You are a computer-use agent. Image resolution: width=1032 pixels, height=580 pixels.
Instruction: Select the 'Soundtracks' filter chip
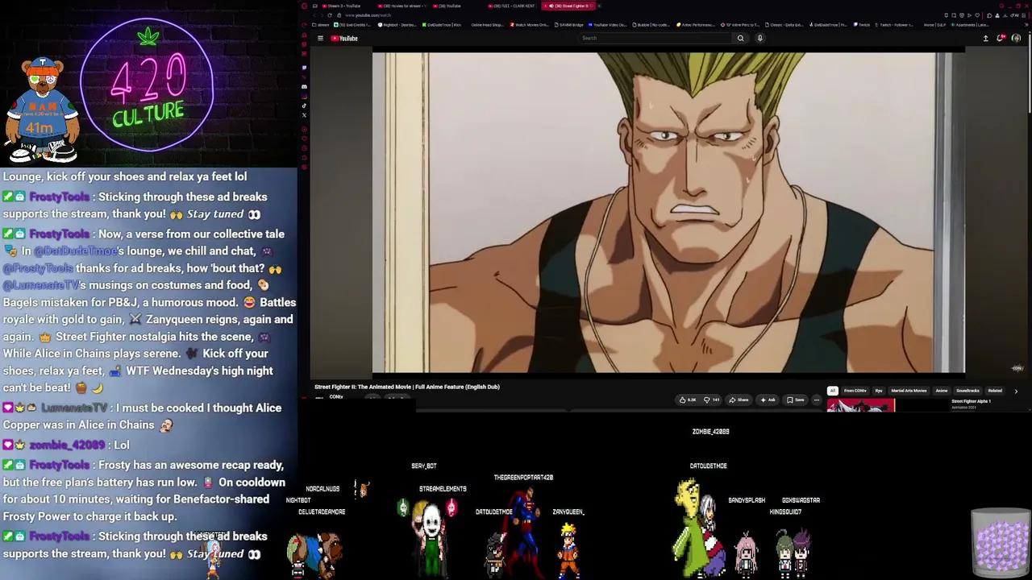tap(967, 391)
